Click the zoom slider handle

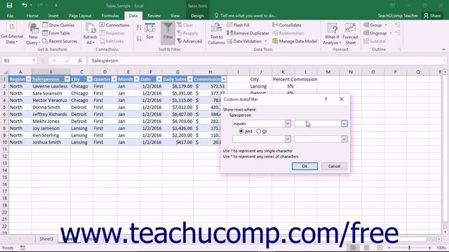409,248
